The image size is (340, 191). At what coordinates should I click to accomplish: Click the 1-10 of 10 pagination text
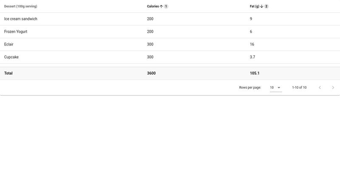299,87
